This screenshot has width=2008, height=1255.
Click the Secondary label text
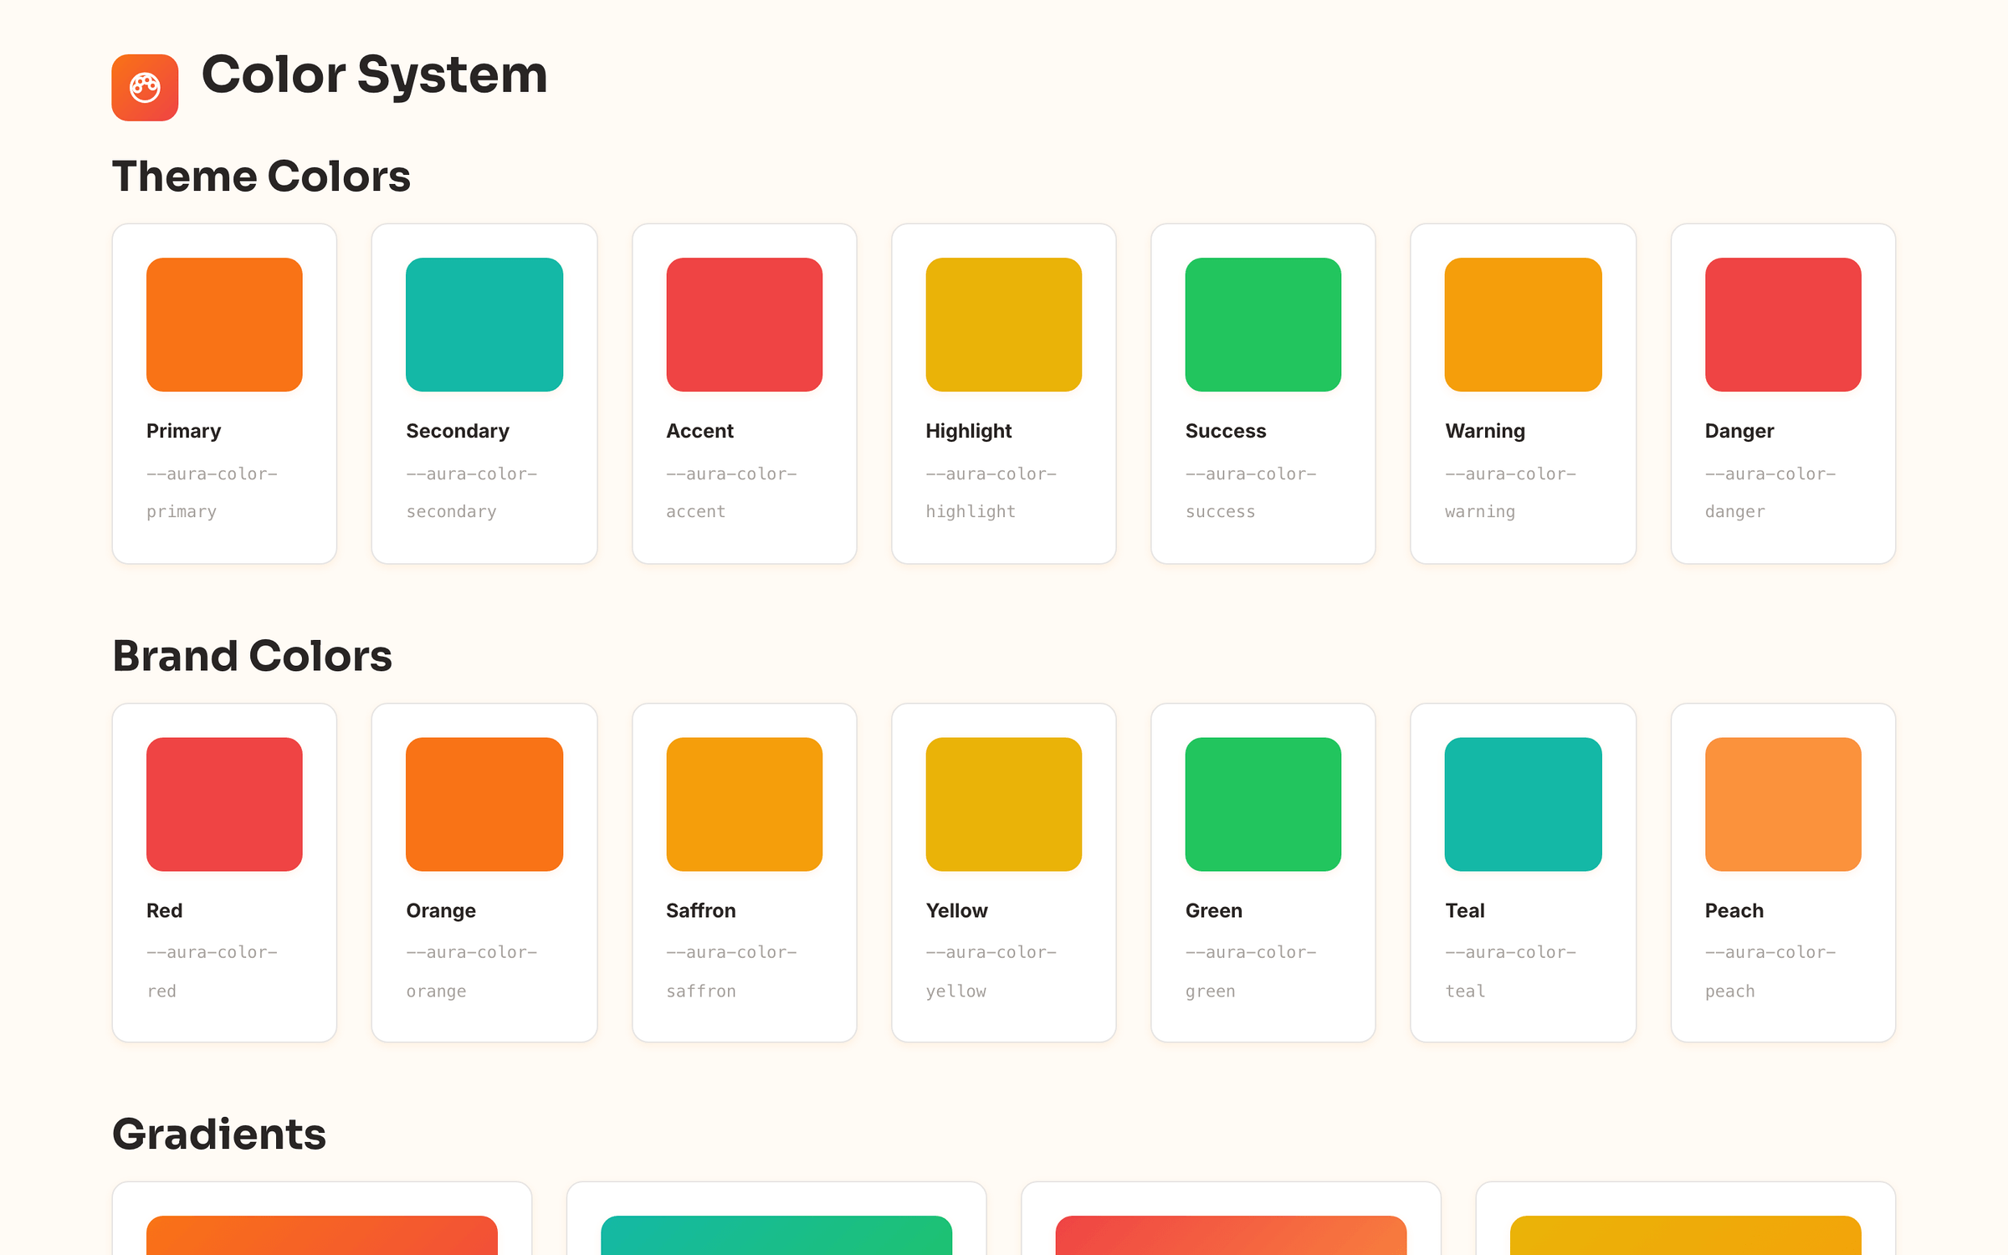pyautogui.click(x=458, y=431)
